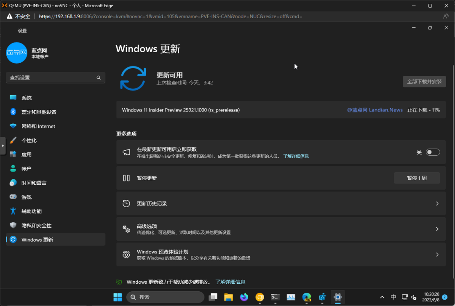Click the 不安全 site warning in Edge

pyautogui.click(x=19, y=16)
